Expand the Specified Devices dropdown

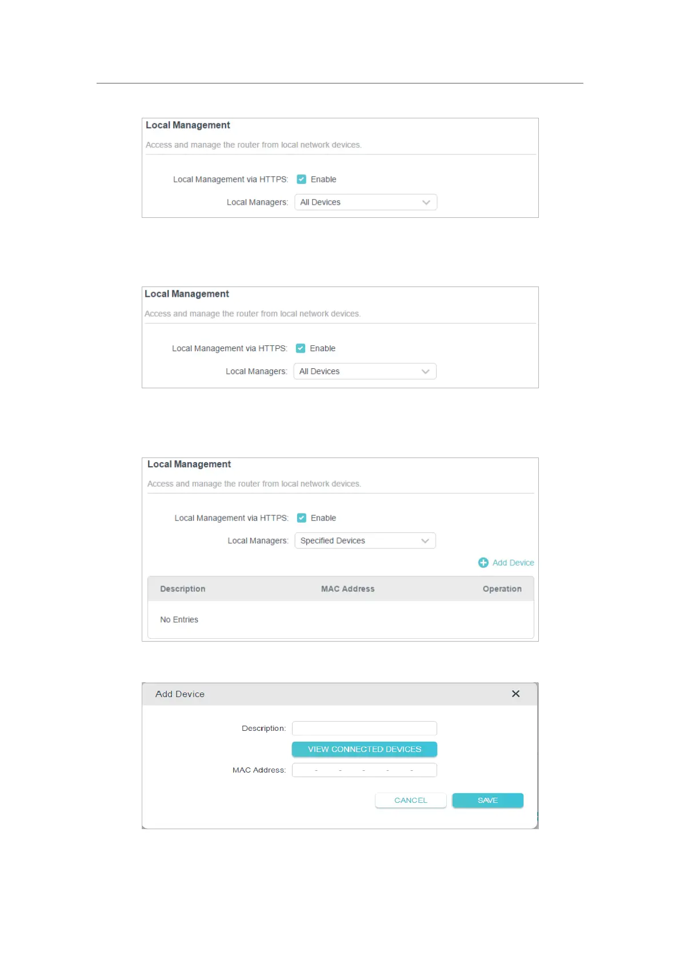tap(365, 541)
